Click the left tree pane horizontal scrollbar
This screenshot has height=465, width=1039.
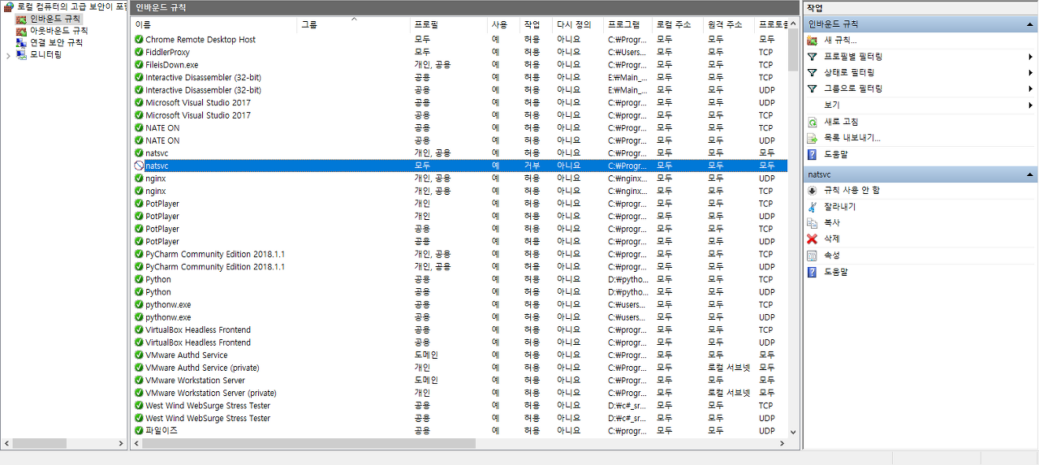pos(64,444)
